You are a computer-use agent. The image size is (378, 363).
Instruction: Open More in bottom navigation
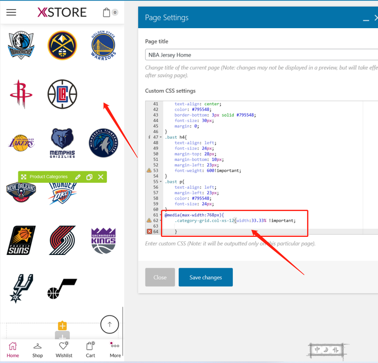(x=115, y=350)
